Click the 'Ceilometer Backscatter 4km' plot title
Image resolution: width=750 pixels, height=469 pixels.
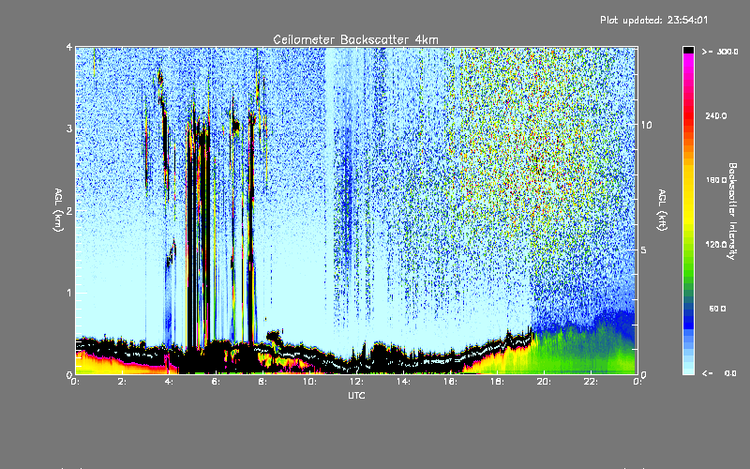click(x=355, y=39)
